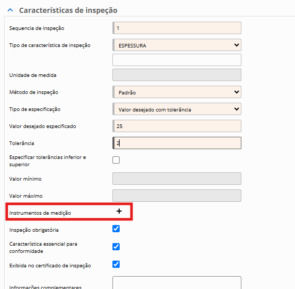The image size is (295, 289).
Task: Click inside the Tolerância input field
Action: 177,143
